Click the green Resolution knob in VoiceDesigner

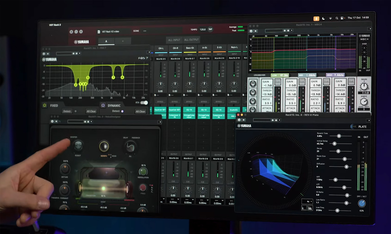pyautogui.click(x=143, y=171)
